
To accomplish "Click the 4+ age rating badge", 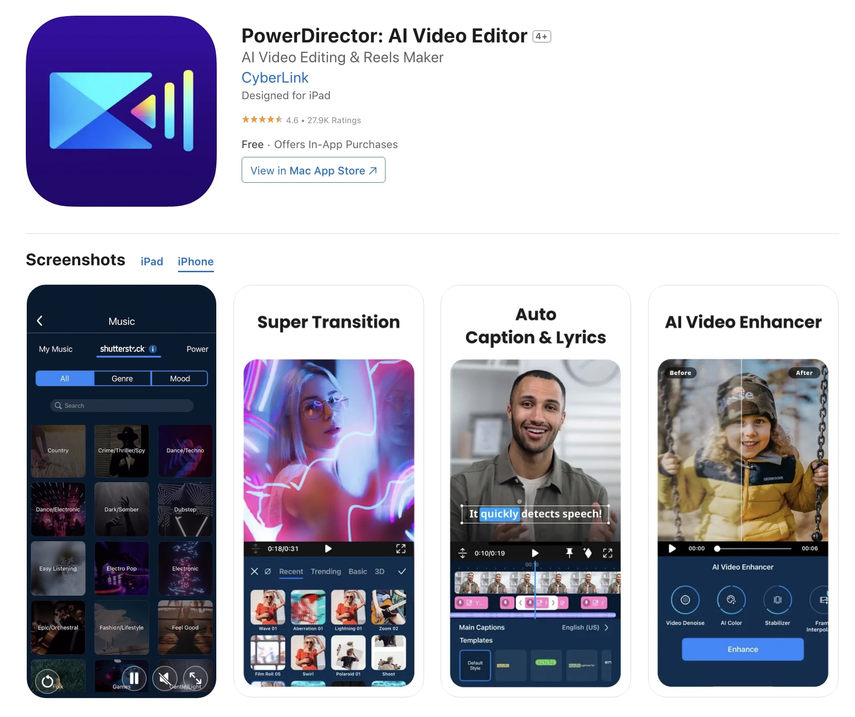I will pos(541,36).
